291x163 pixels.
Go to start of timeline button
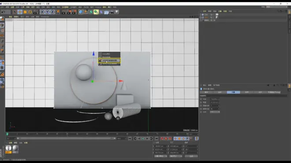[x=130, y=138]
